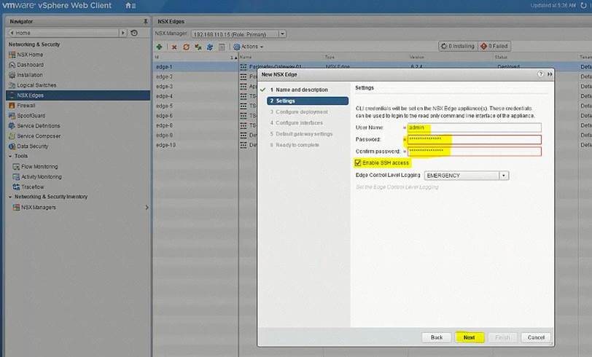Screen dimensions: 592x357
Task: Click the navigator history clock icon
Action: (x=134, y=34)
